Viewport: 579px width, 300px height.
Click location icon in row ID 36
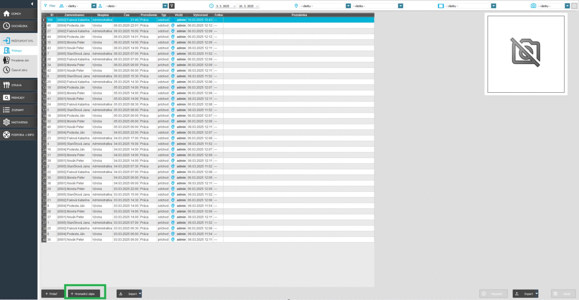[x=173, y=239]
